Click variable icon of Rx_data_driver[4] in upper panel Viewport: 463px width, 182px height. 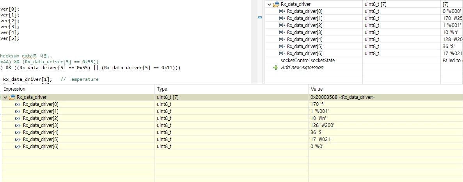(x=282, y=39)
